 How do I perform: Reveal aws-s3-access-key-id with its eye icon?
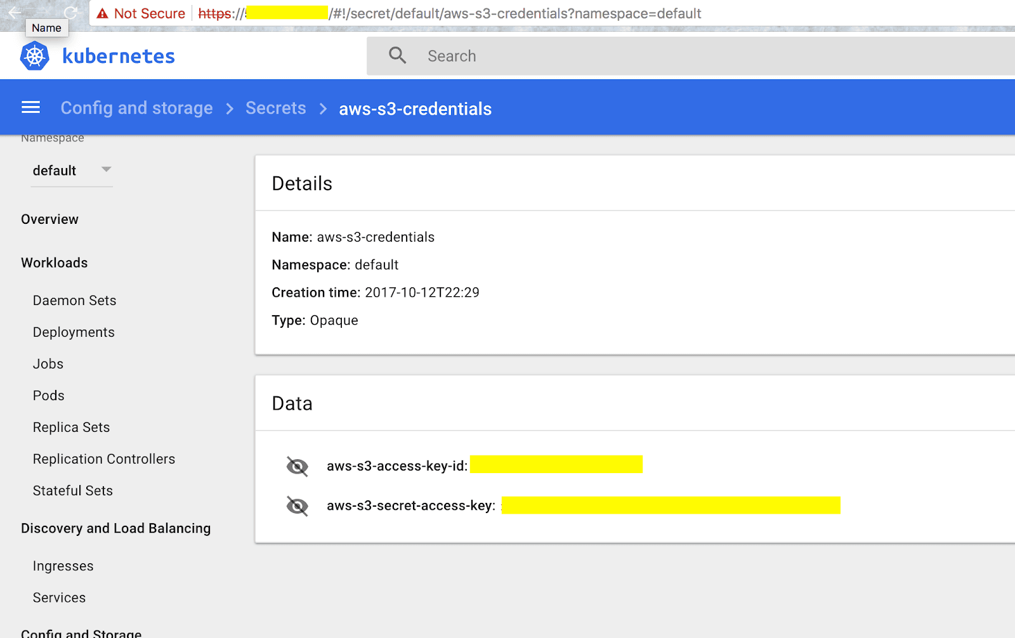coord(297,466)
